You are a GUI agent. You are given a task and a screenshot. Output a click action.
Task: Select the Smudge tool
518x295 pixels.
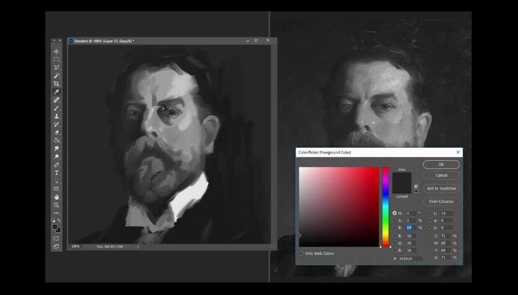coord(56,148)
